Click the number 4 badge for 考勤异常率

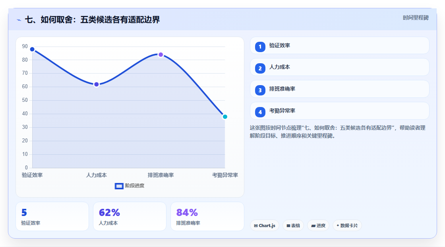point(260,112)
